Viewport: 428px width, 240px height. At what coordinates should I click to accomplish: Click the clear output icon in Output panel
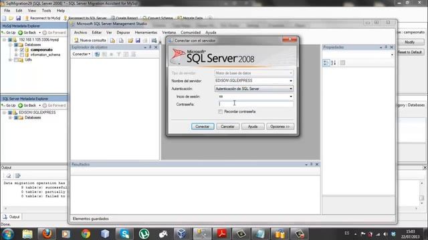pos(9,176)
